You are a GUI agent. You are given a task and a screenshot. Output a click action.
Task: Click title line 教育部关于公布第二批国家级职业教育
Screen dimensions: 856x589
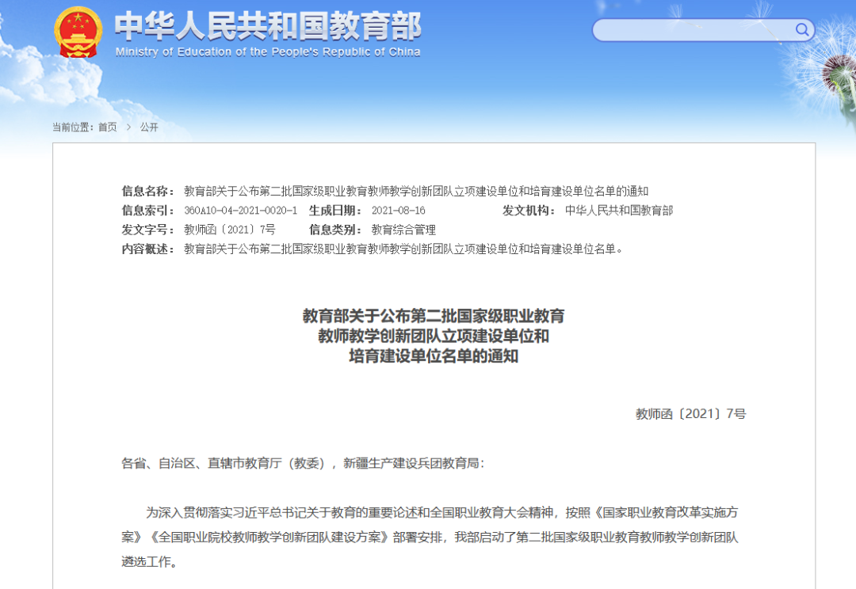434,316
